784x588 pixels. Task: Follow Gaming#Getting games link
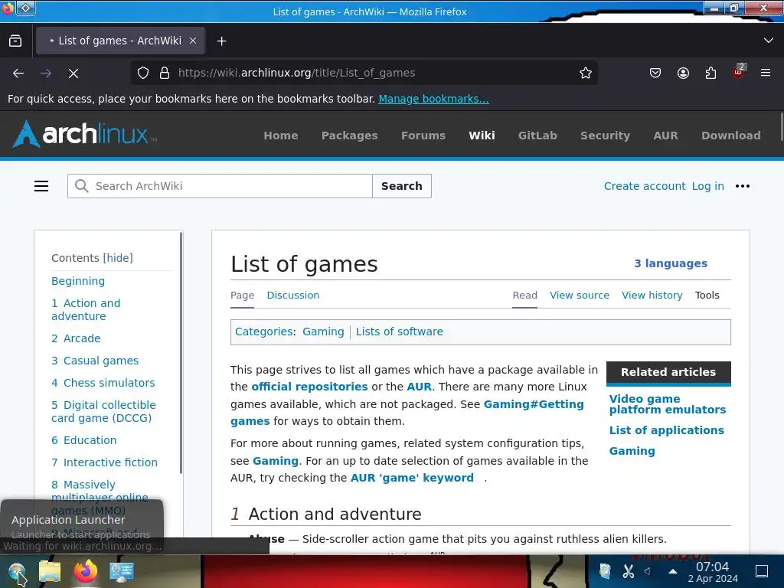coord(534,404)
